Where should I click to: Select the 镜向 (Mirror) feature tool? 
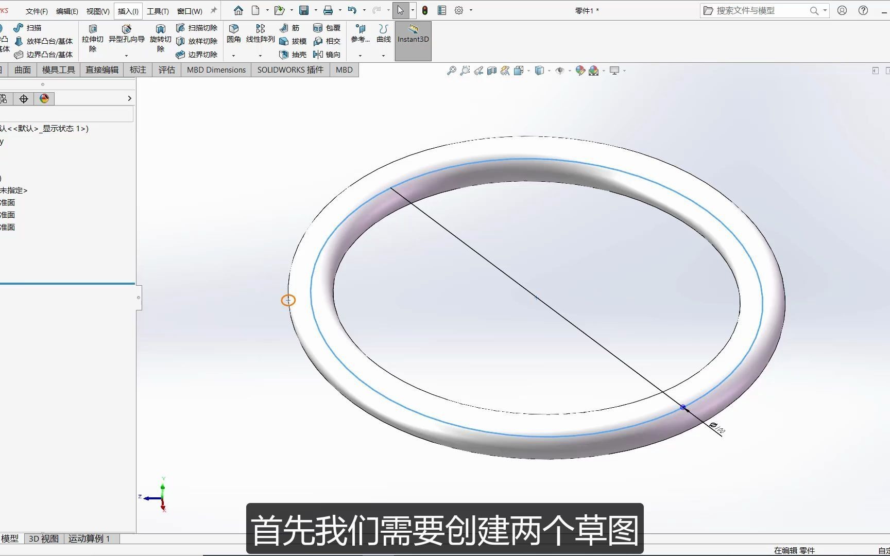pyautogui.click(x=328, y=55)
